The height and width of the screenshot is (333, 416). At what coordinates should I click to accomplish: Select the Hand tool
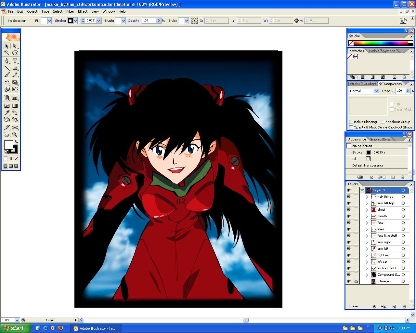pyautogui.click(x=7, y=134)
